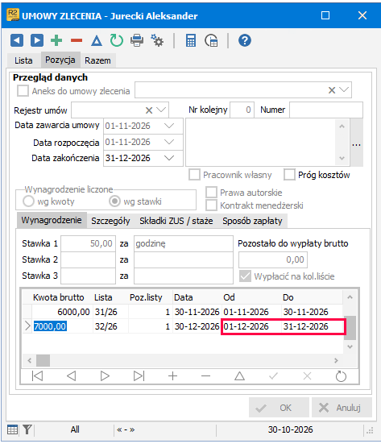The height and width of the screenshot is (448, 381).
Task: Add new contract with green plus icon
Action: [56, 40]
